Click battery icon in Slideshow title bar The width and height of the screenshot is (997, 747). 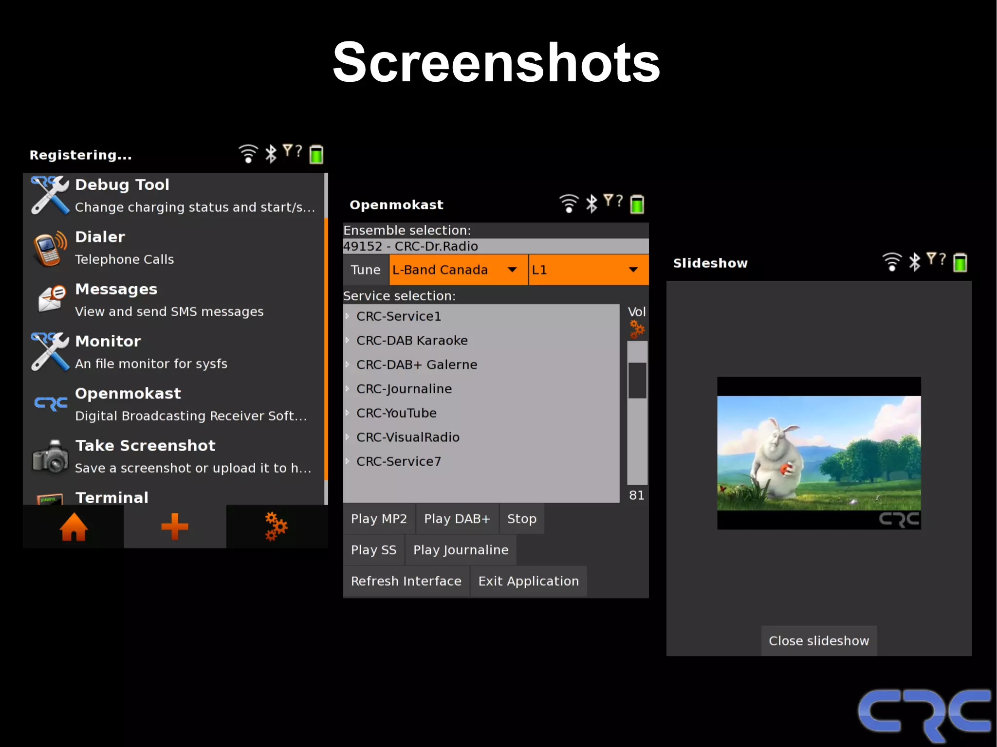pyautogui.click(x=960, y=262)
